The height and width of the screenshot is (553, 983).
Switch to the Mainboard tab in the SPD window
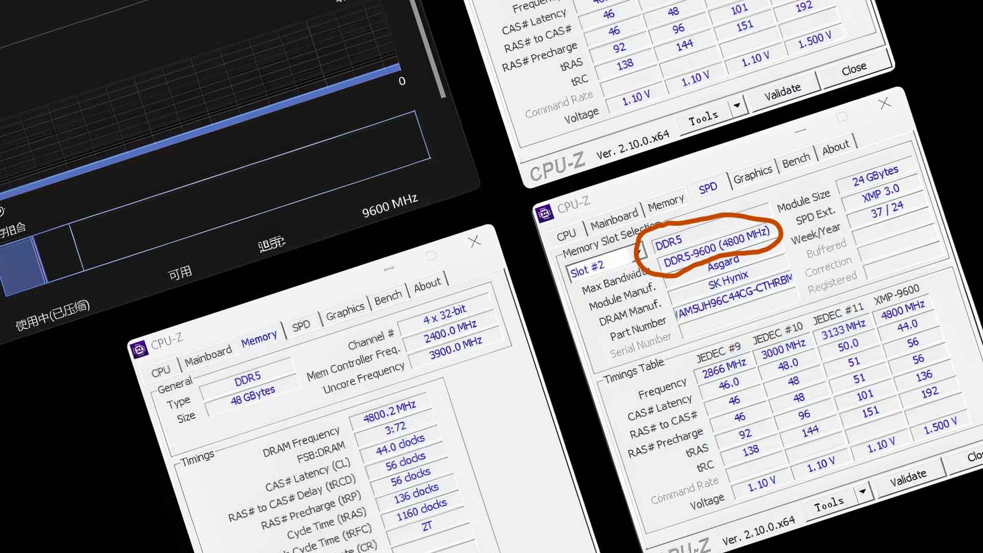pos(614,220)
